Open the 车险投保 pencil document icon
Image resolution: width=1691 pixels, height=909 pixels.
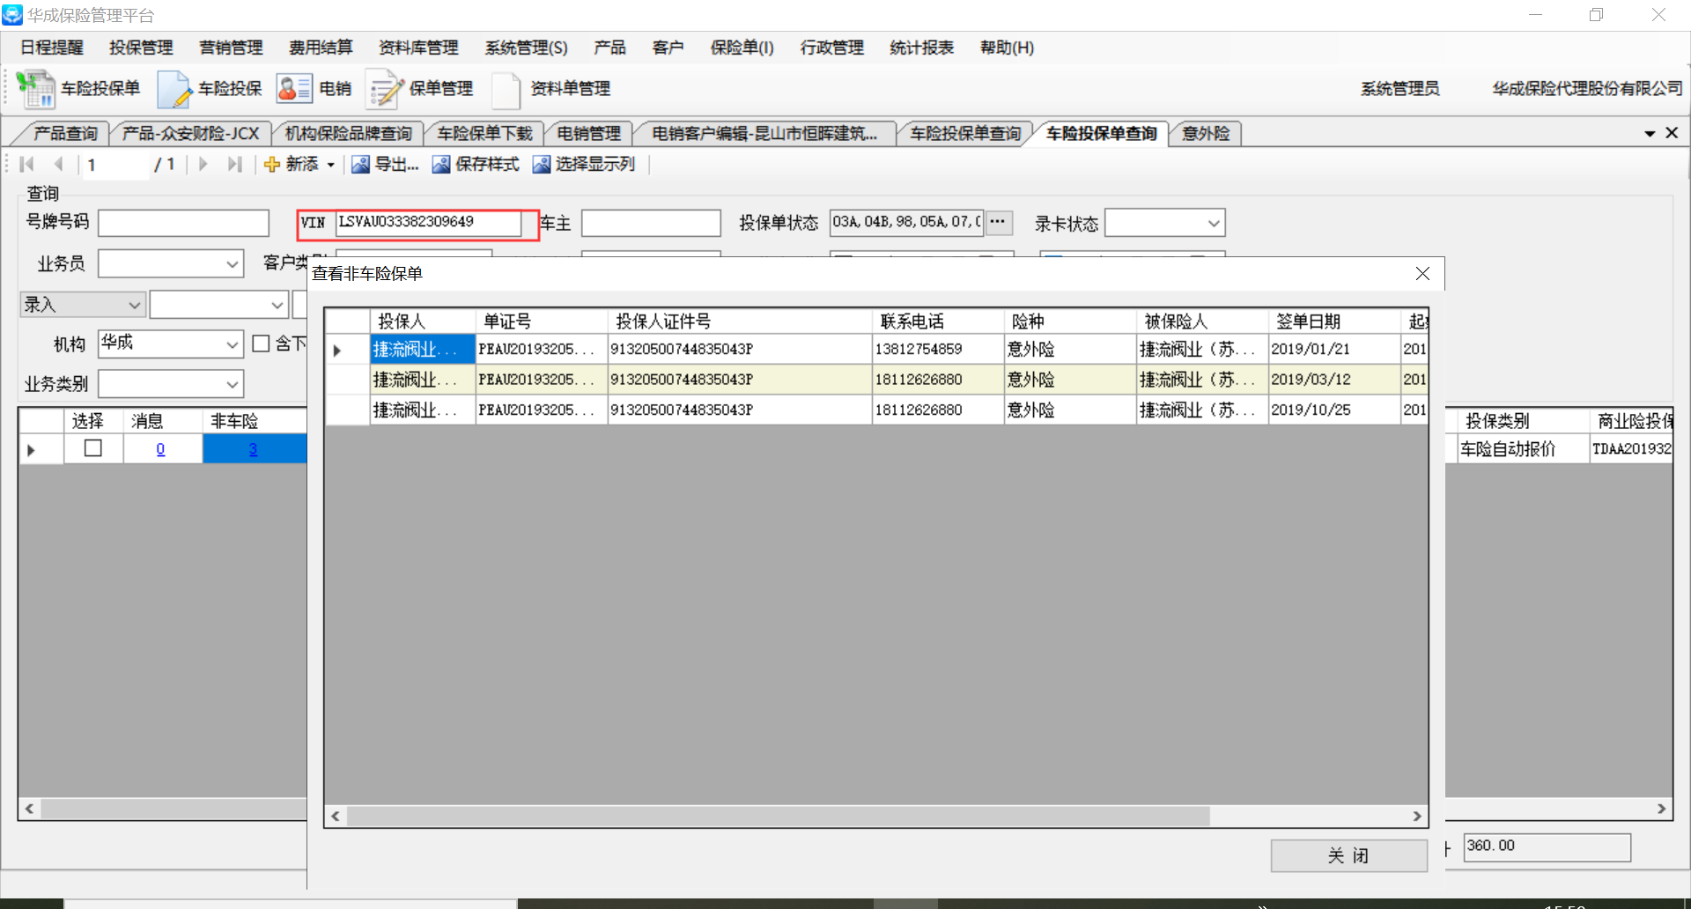coord(174,89)
